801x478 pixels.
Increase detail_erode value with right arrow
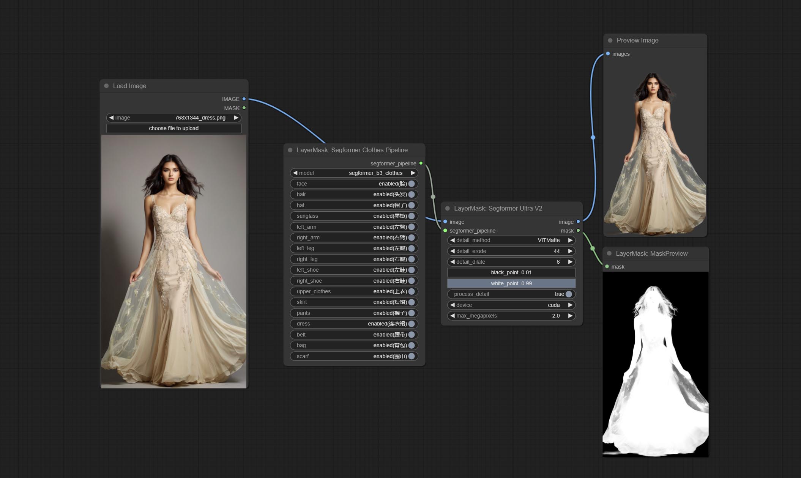point(570,251)
